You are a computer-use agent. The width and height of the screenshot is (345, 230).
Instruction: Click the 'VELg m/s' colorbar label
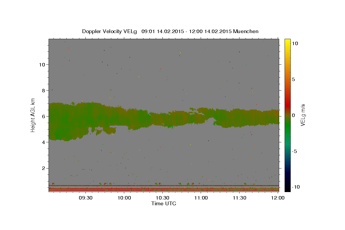pyautogui.click(x=302, y=115)
